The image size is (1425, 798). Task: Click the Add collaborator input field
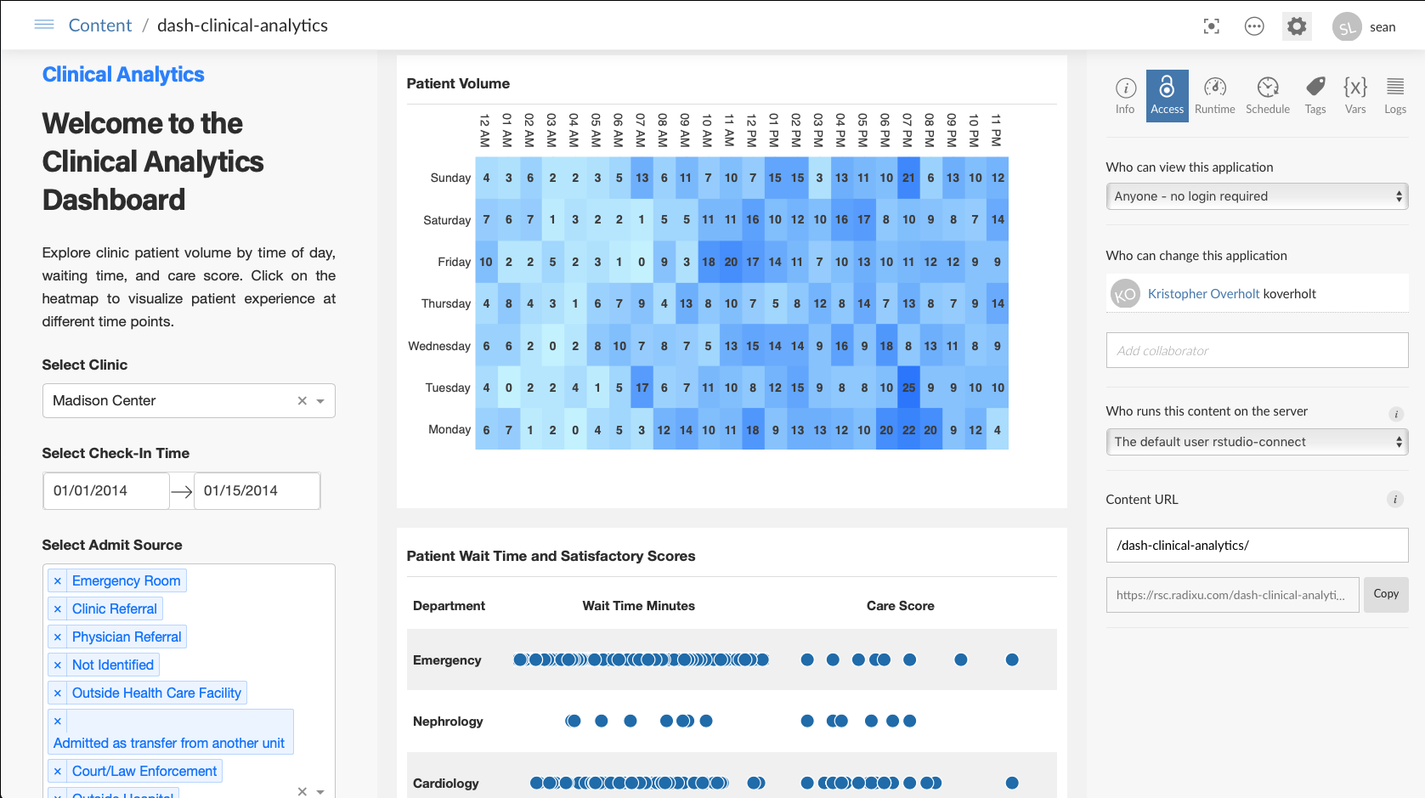click(x=1256, y=350)
